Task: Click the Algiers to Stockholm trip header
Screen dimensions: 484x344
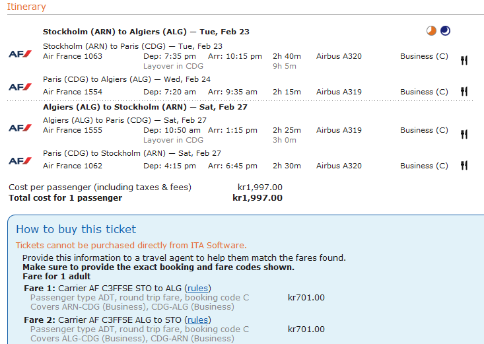Action: click(x=145, y=107)
